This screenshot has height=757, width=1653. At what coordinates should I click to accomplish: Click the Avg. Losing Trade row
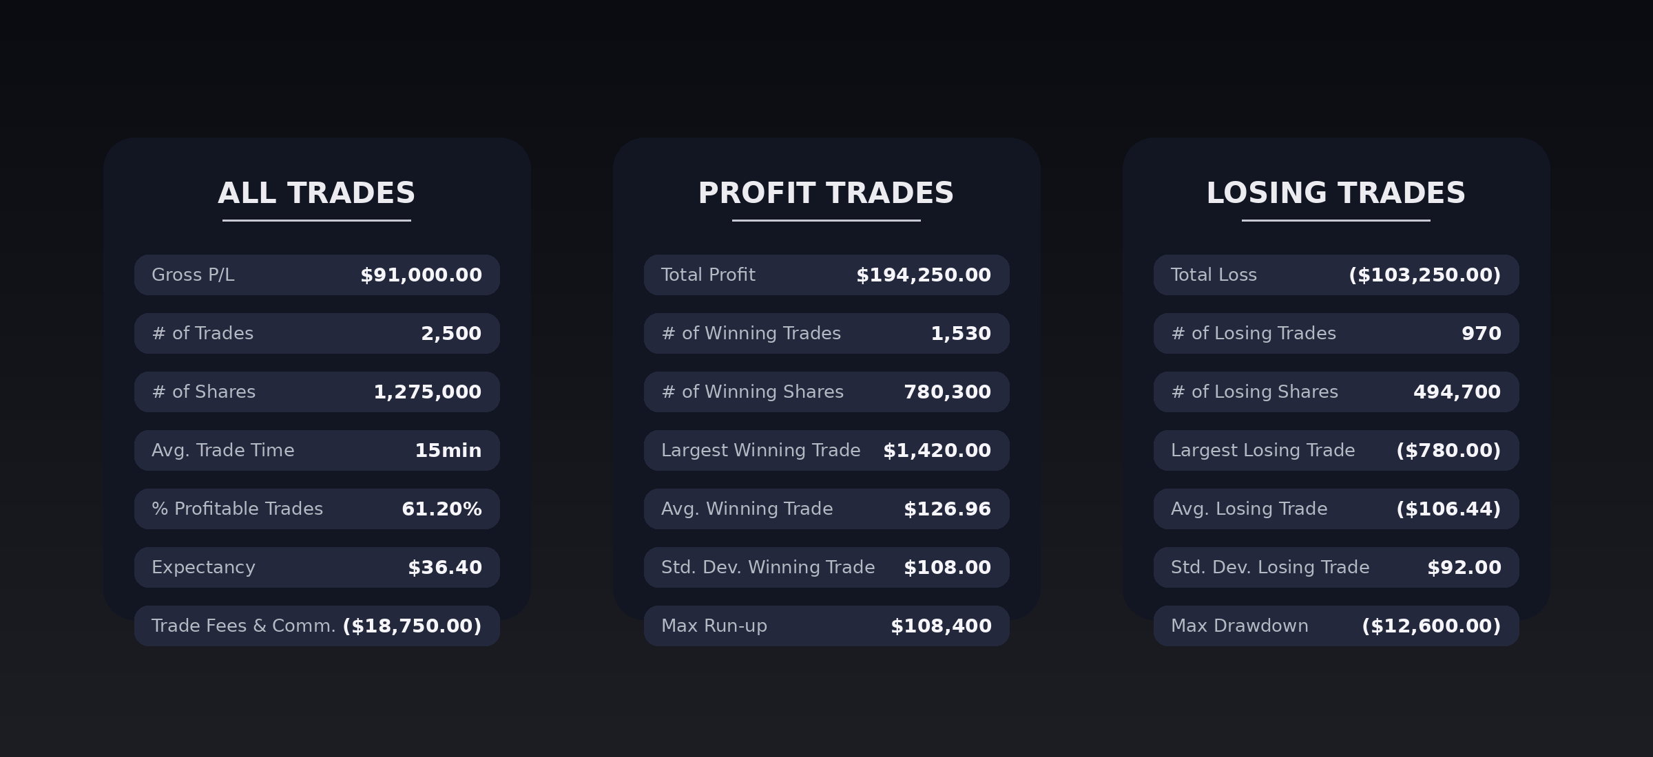(1336, 509)
